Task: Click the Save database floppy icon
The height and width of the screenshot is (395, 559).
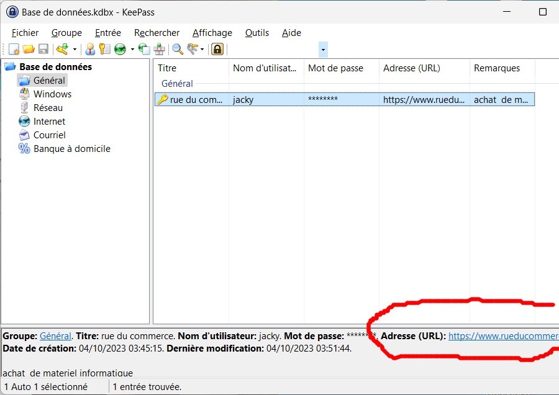Action: (x=43, y=49)
